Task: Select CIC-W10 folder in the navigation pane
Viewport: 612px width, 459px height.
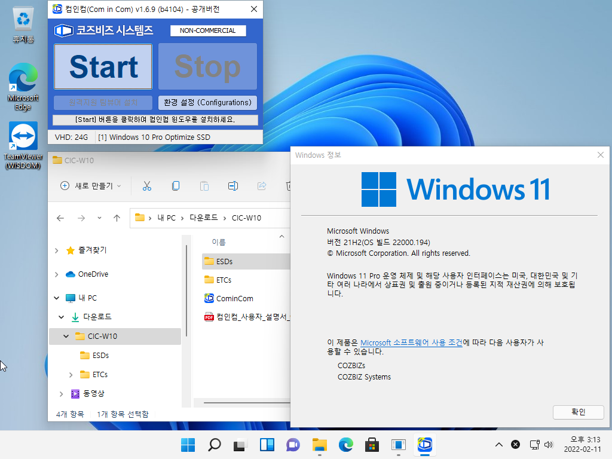Action: tap(115, 336)
